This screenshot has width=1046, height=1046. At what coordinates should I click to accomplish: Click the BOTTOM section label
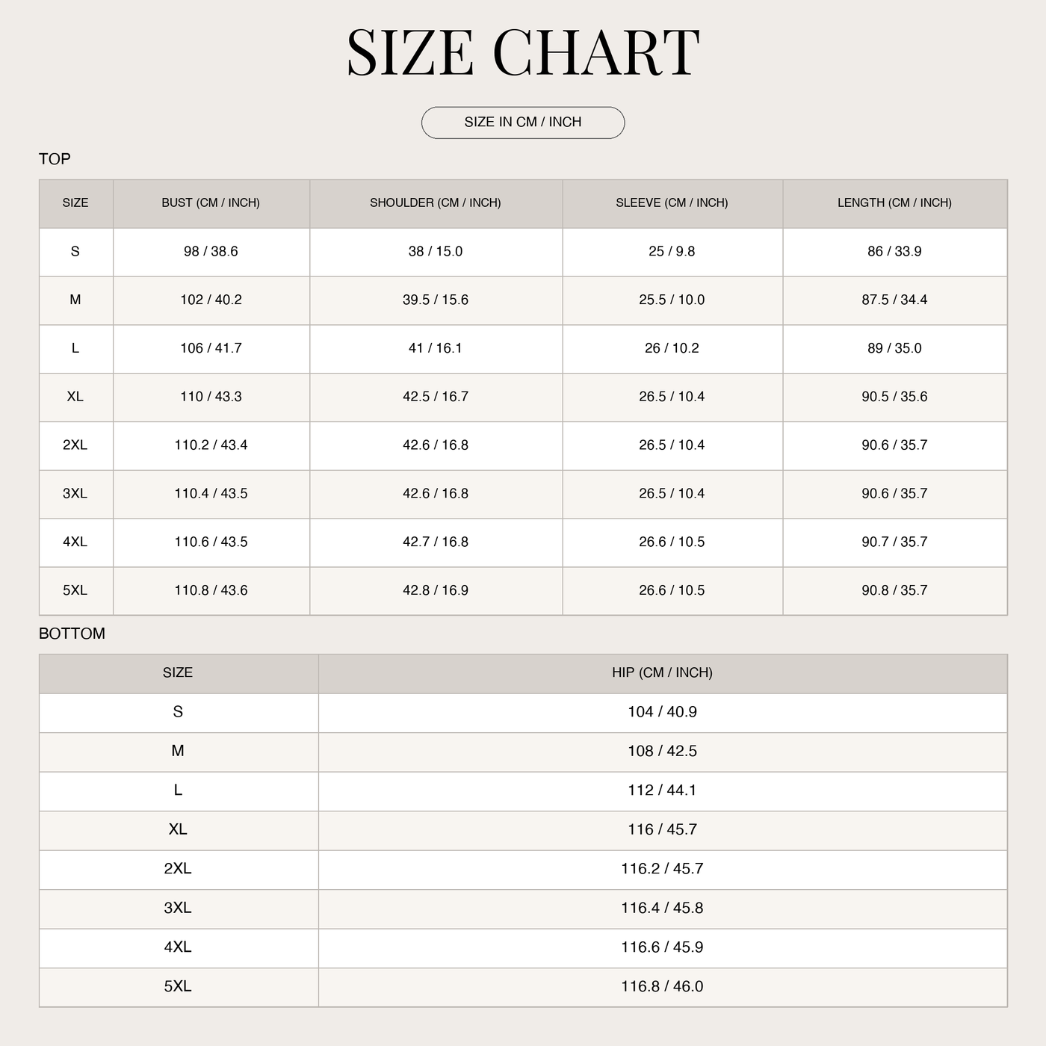[72, 634]
